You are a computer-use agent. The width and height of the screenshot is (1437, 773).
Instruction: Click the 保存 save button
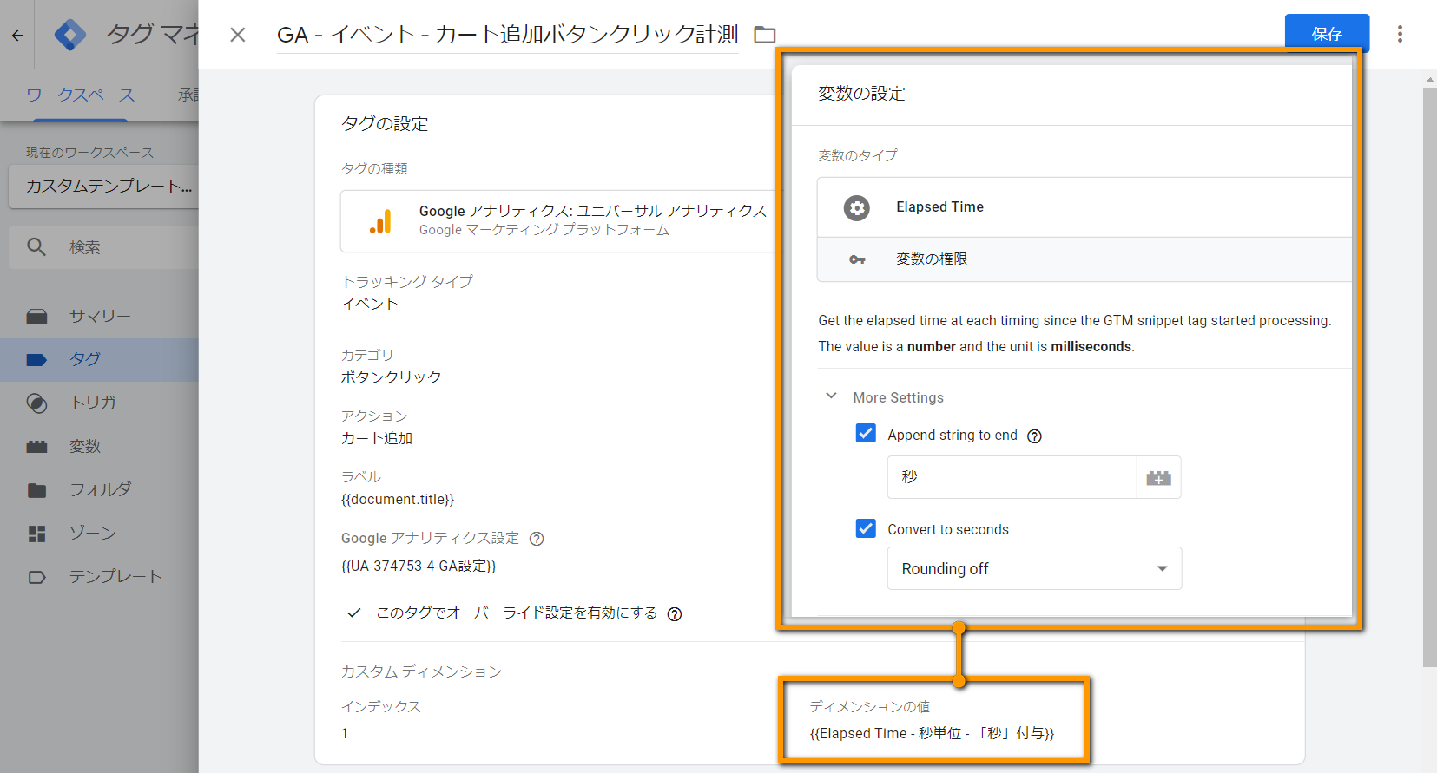[1327, 34]
